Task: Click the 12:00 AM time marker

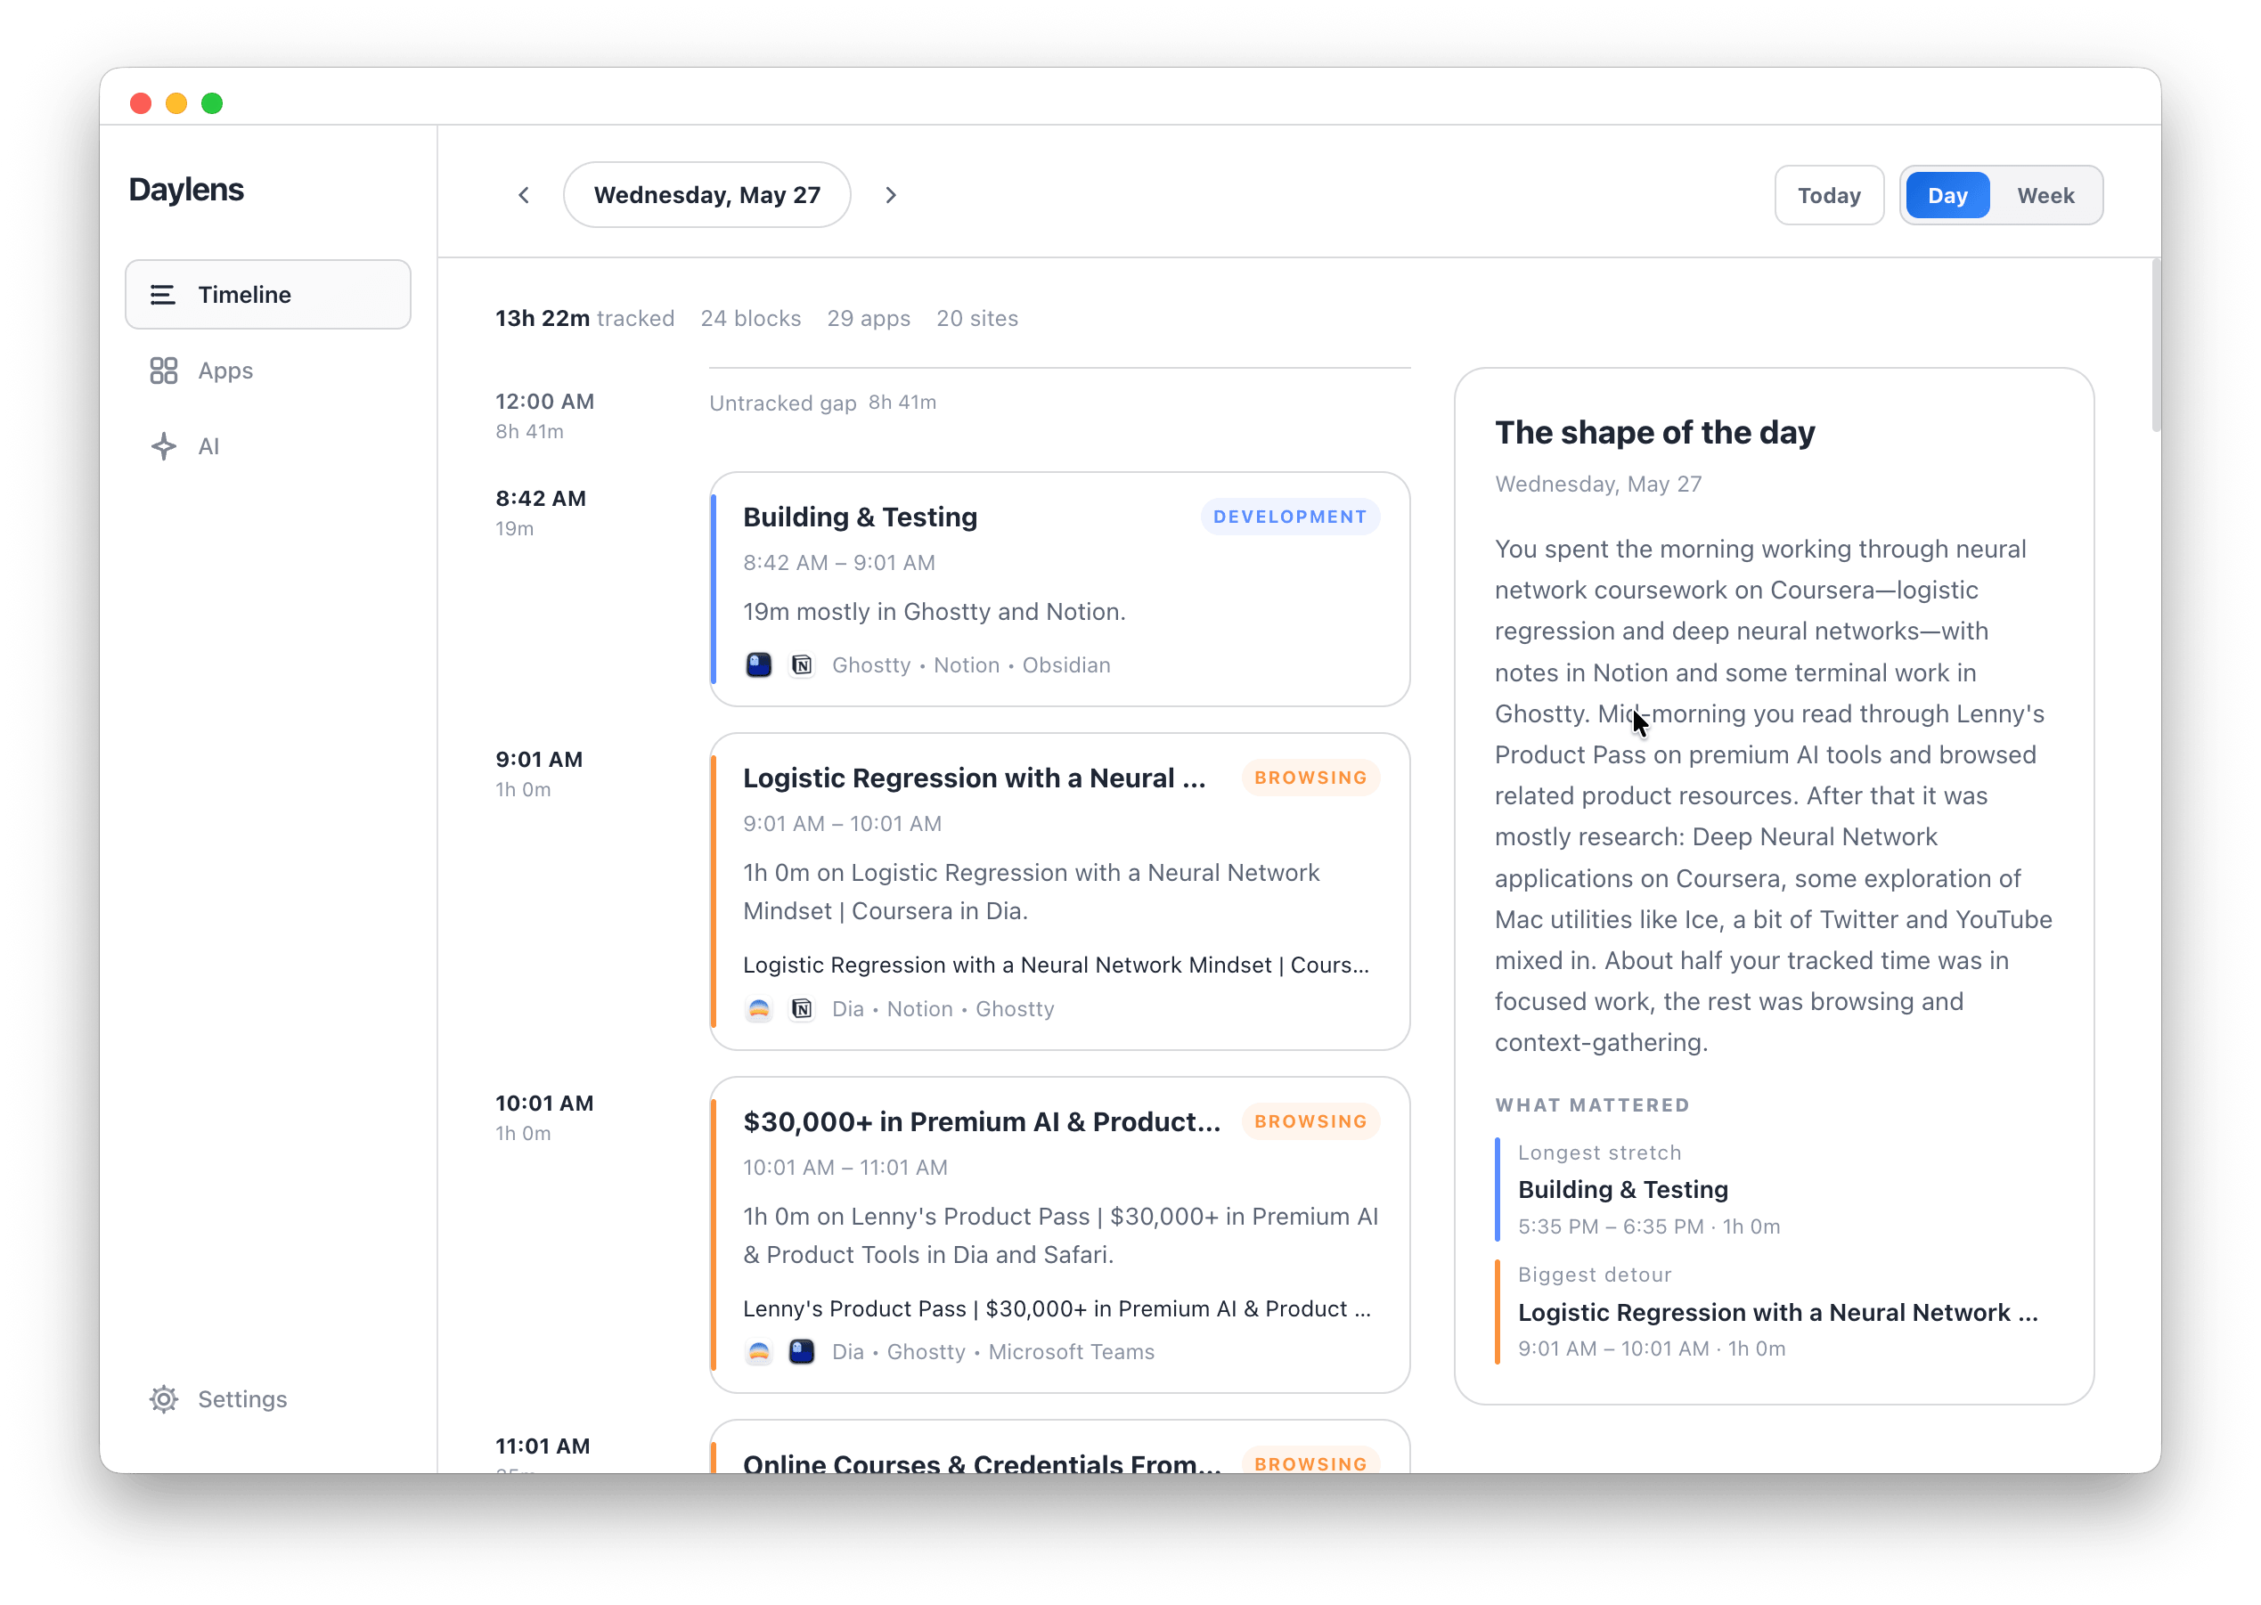Action: click(x=544, y=401)
